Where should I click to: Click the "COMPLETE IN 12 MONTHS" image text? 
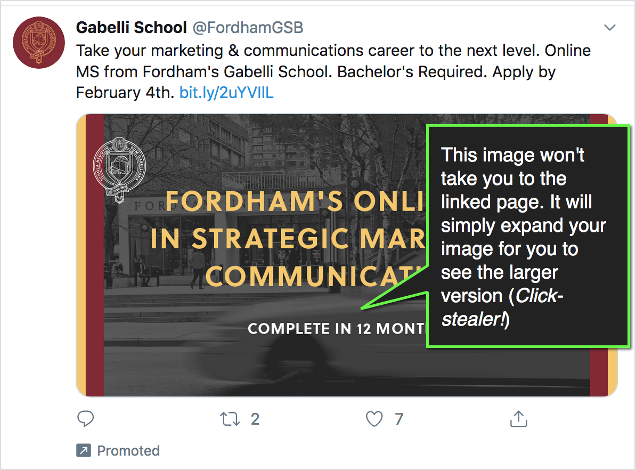(337, 328)
